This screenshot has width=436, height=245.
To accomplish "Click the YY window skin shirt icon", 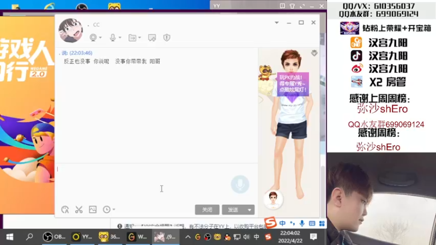I will 292,6.
